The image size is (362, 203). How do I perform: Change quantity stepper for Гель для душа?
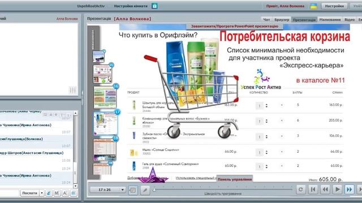tap(266, 166)
